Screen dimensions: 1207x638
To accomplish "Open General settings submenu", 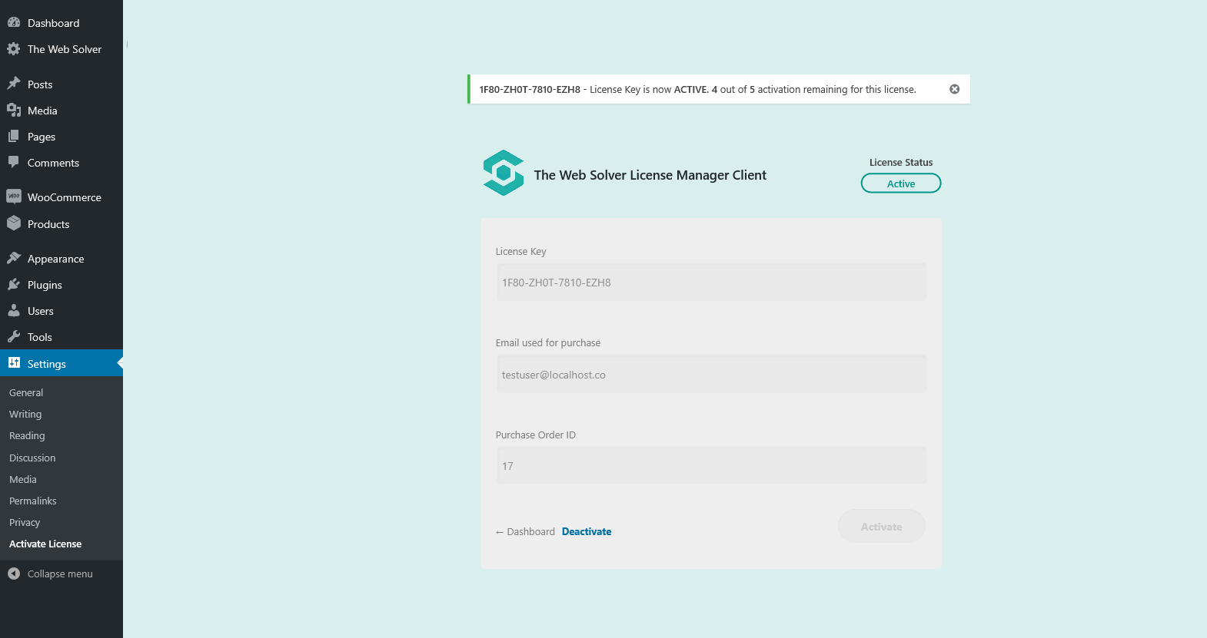I will (26, 392).
